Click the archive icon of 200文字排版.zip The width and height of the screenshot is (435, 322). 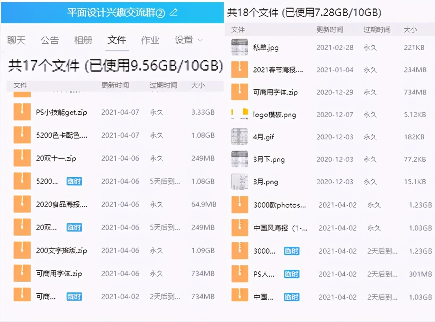point(22,250)
